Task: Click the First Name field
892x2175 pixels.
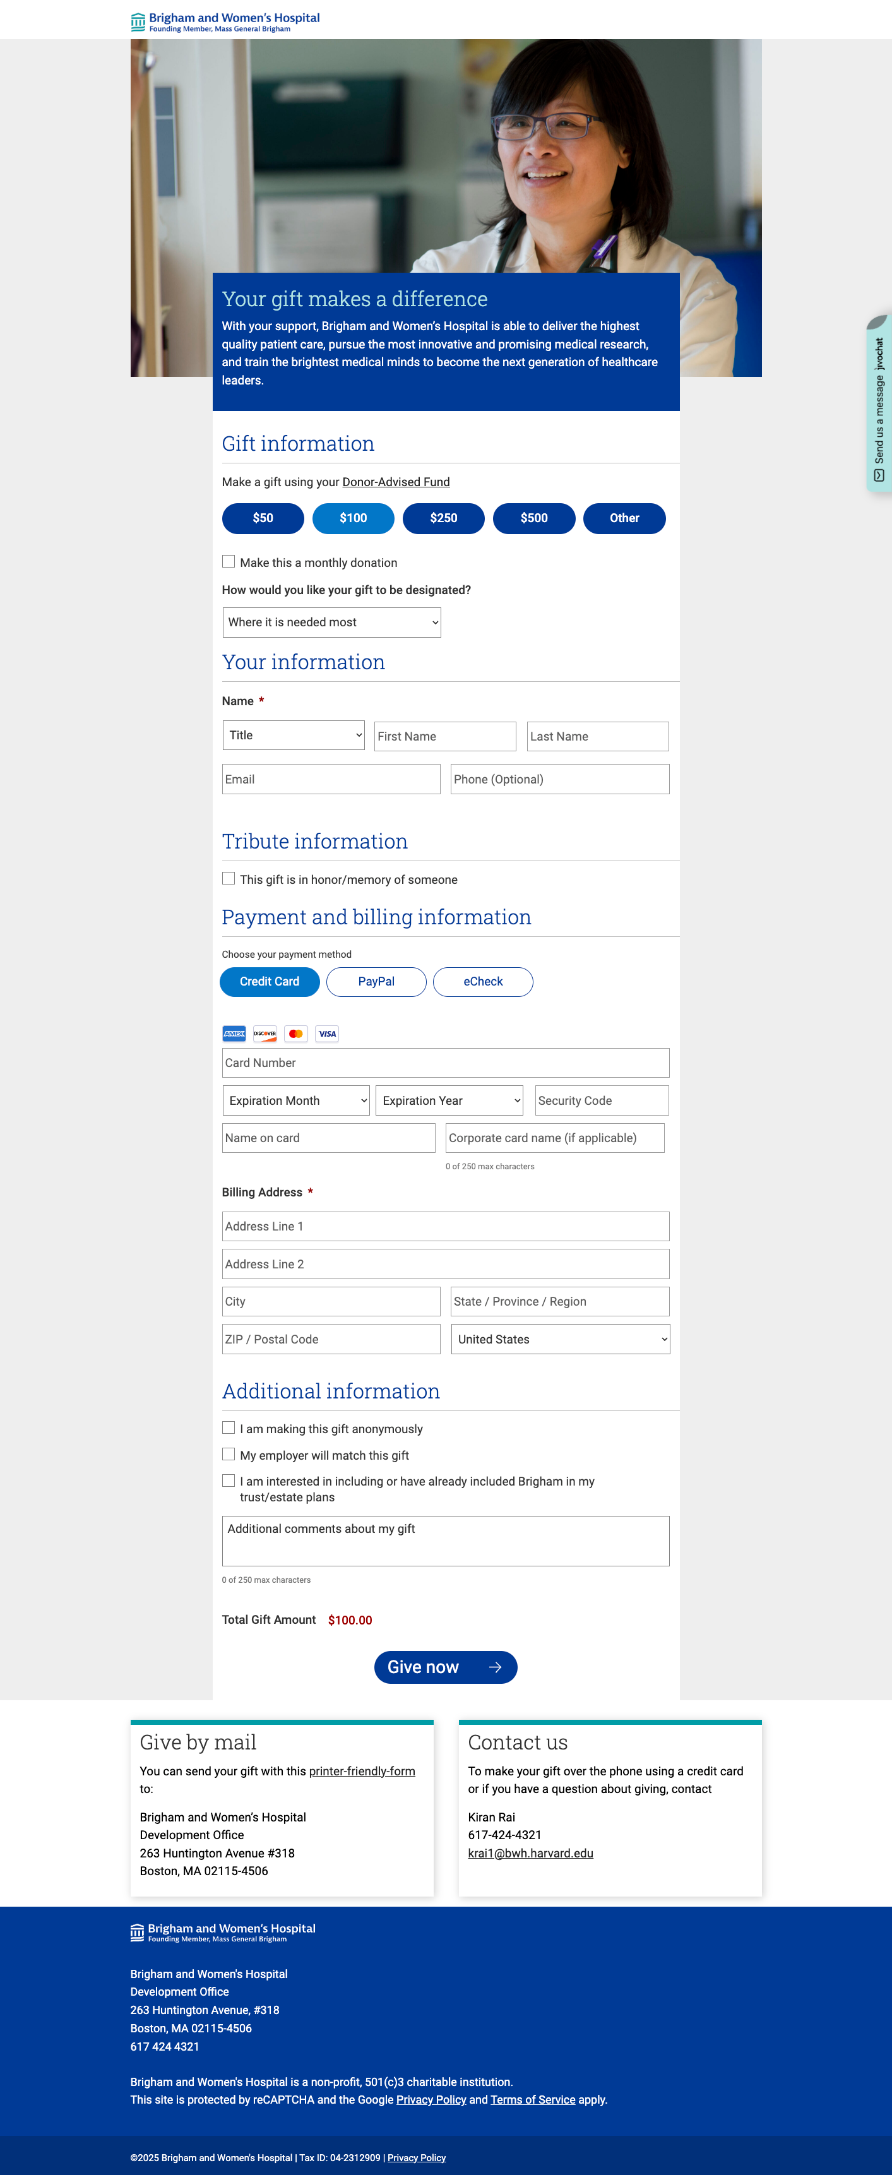Action: coord(444,736)
